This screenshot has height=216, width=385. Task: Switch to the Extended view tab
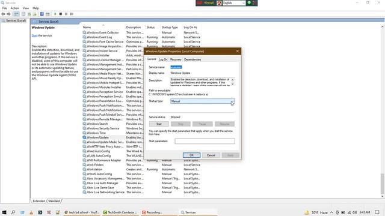click(x=38, y=201)
